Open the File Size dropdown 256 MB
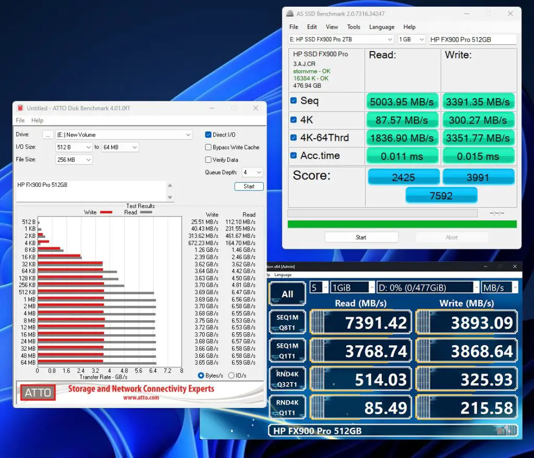The width and height of the screenshot is (534, 458). [74, 160]
